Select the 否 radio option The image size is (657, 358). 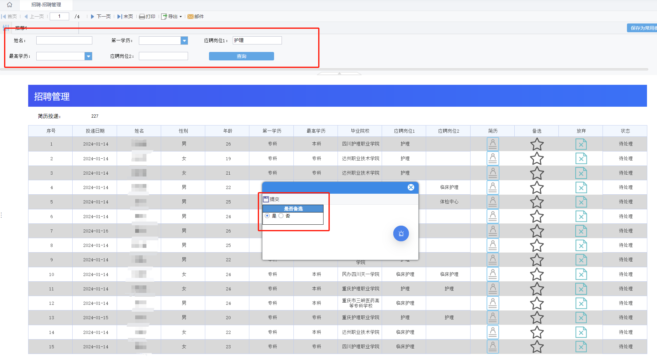click(281, 216)
